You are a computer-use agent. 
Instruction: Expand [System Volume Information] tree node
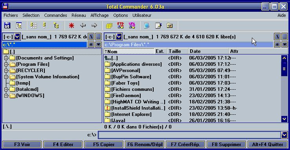(6, 77)
